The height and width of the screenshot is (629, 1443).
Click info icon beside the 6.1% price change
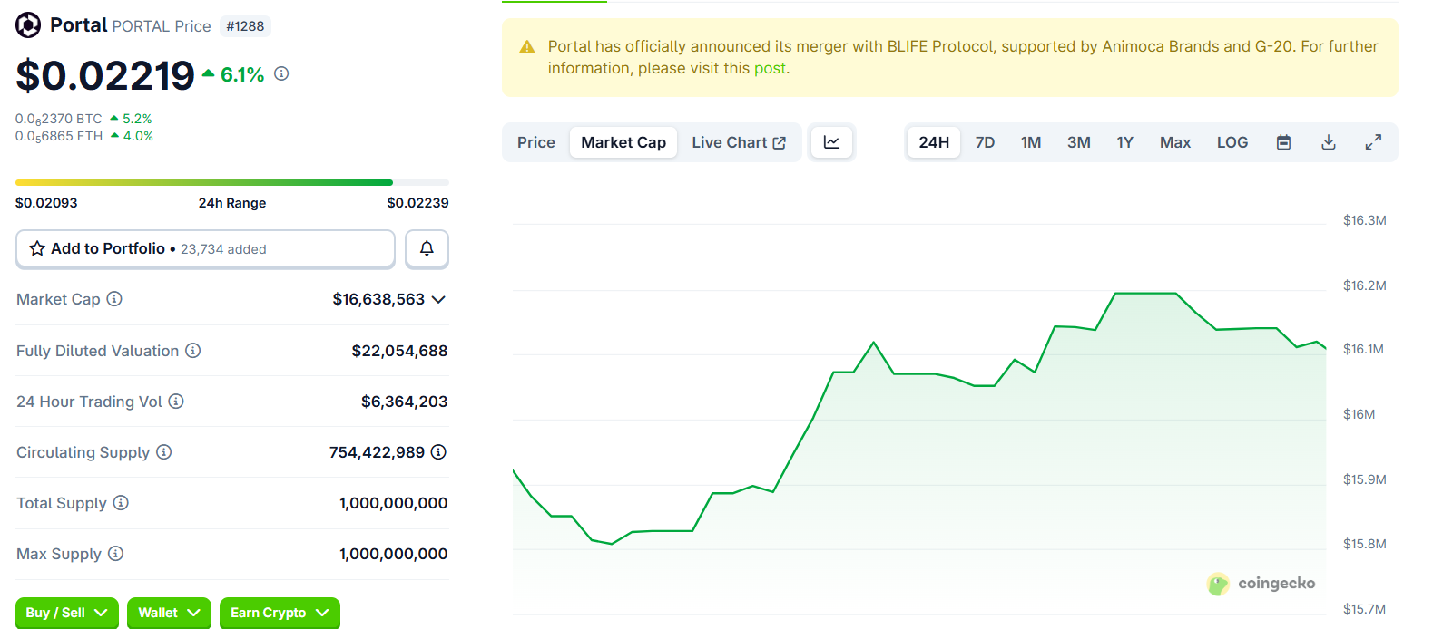[x=281, y=73]
